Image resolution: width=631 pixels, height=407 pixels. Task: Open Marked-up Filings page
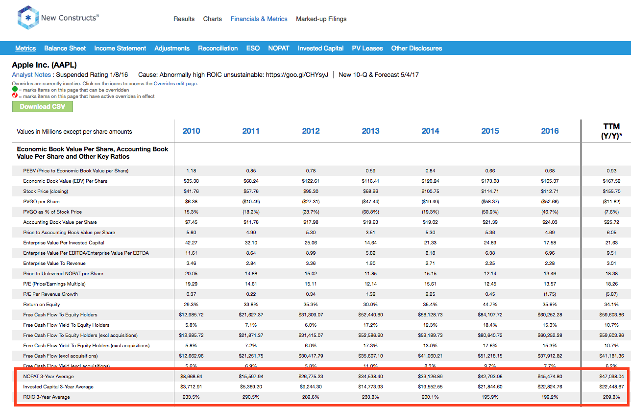(x=321, y=19)
